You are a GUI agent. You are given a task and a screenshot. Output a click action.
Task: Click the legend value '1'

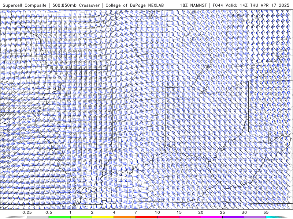point(70,212)
